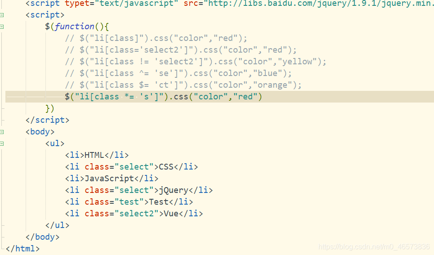
Task: Click the function keyword in the script
Action: 75,27
